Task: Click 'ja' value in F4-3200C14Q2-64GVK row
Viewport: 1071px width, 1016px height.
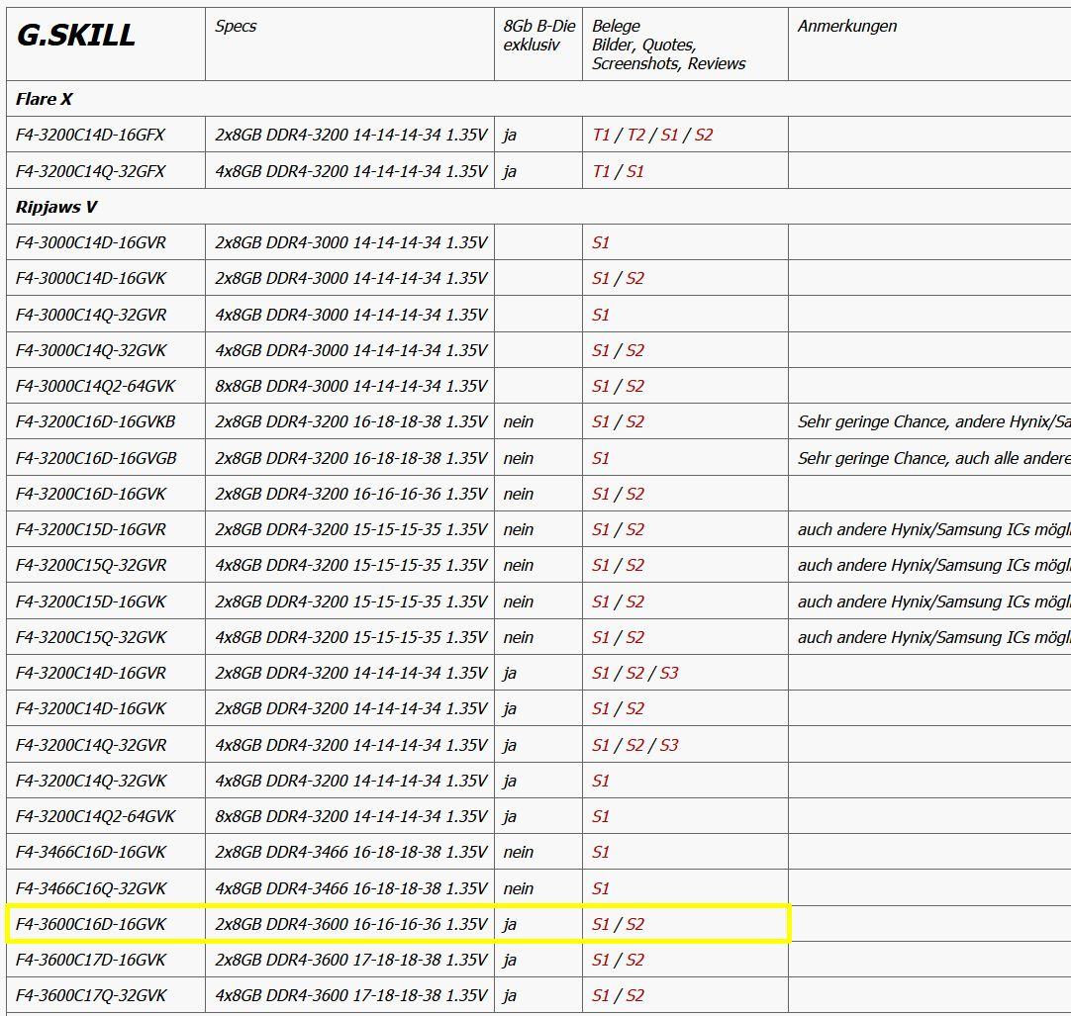Action: pos(510,816)
